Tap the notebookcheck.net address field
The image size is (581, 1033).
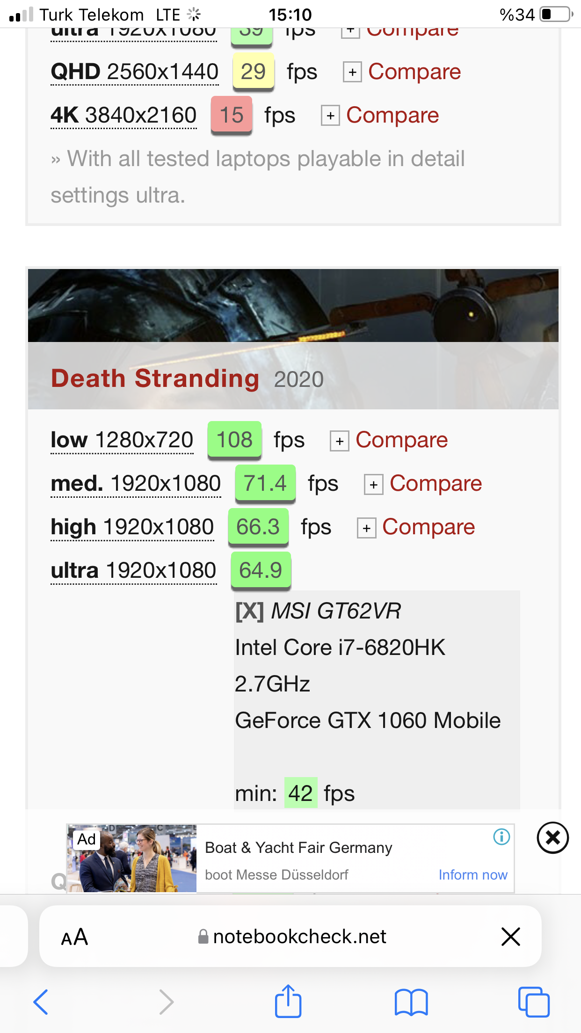pos(293,937)
